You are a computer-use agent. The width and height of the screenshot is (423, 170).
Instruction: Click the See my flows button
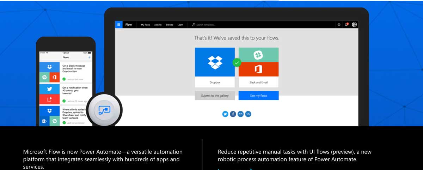click(258, 96)
